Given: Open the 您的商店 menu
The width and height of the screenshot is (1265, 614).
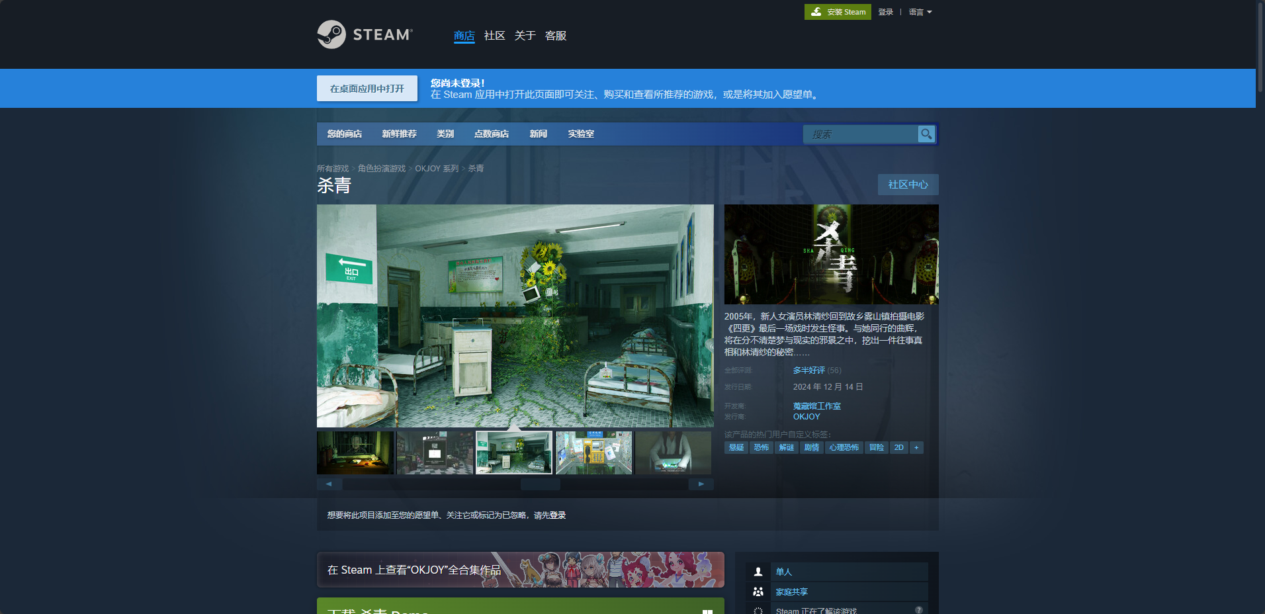Looking at the screenshot, I should click(344, 134).
